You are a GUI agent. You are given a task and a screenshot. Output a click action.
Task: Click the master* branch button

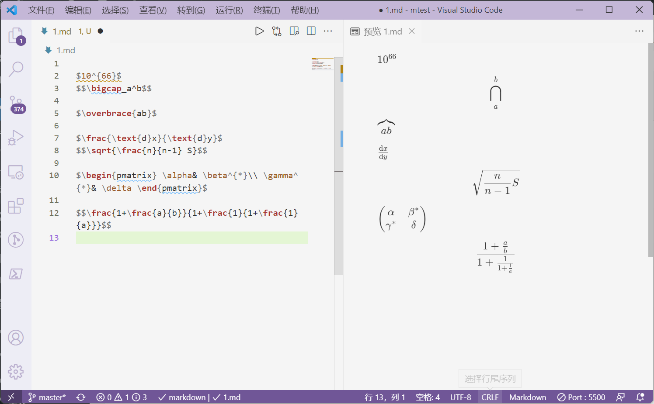[x=47, y=397]
